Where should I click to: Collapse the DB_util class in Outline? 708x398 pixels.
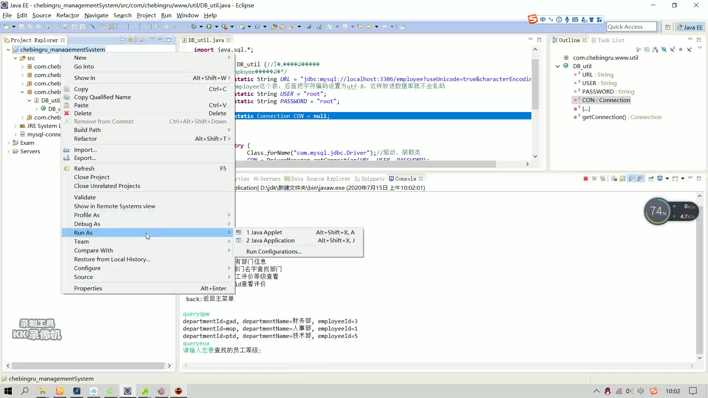tap(558, 66)
